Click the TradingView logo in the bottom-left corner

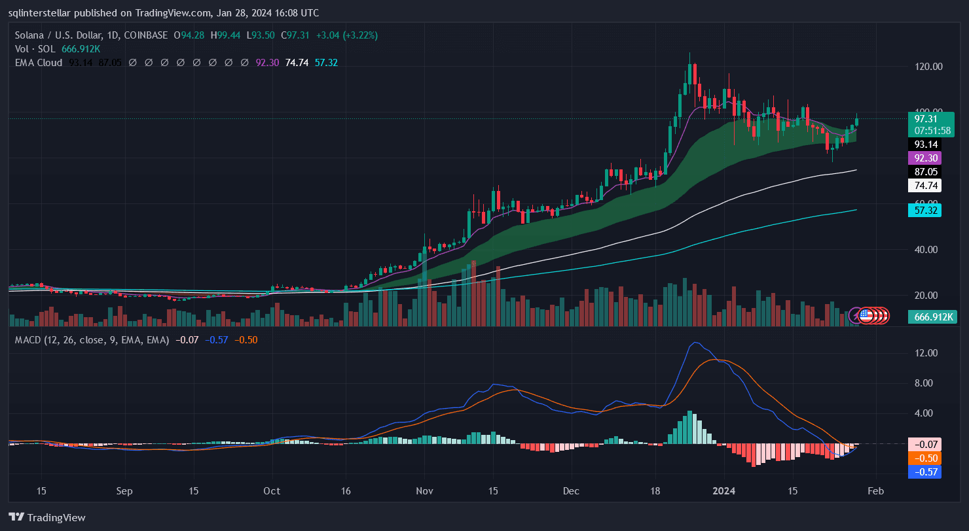coord(46,517)
